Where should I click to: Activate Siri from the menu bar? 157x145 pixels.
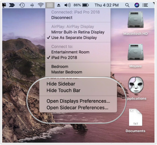click(x=137, y=5)
